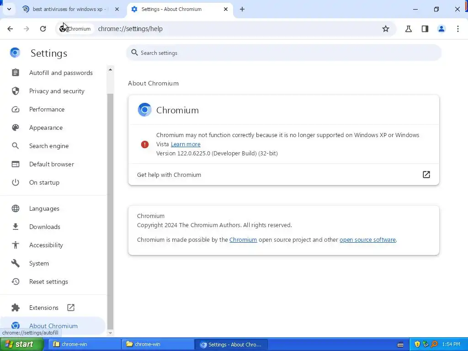Click the sidebar scrollbar down arrow
The width and height of the screenshot is (468, 351).
[x=110, y=333]
